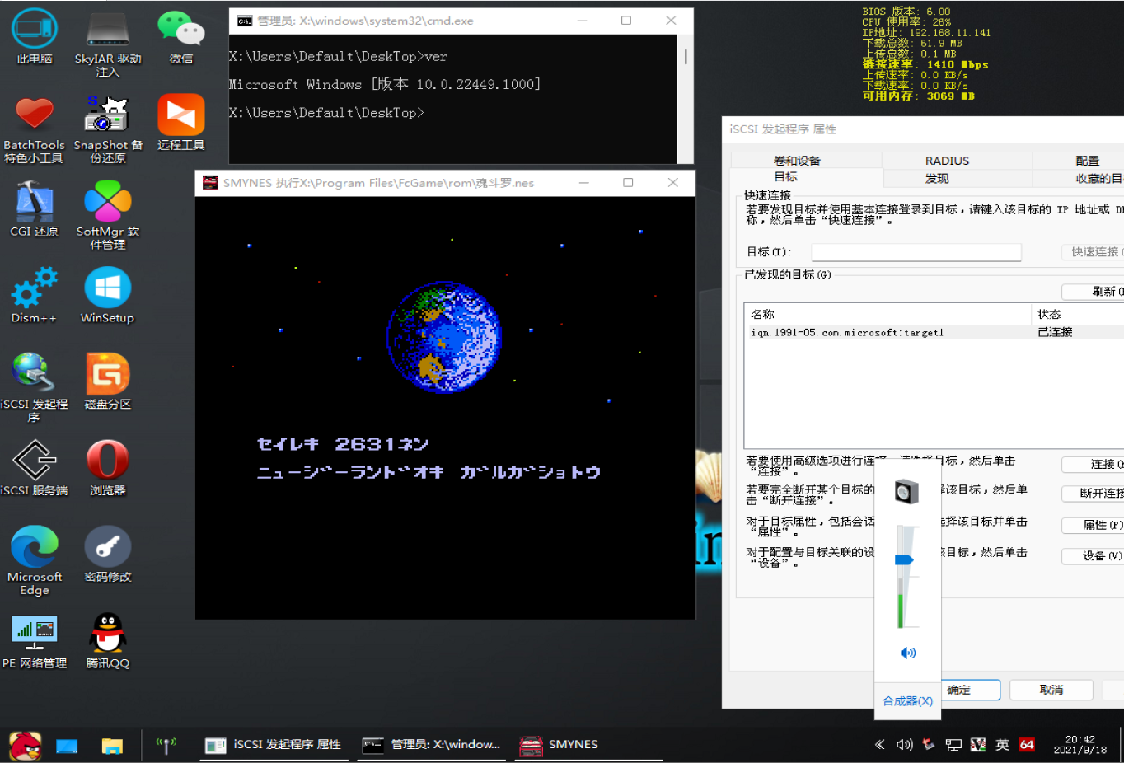Click the red 64 tray icon
Image resolution: width=1124 pixels, height=763 pixels.
click(1027, 744)
